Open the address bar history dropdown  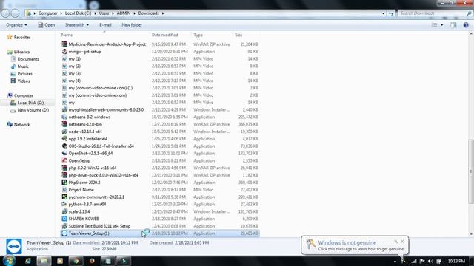tap(383, 13)
